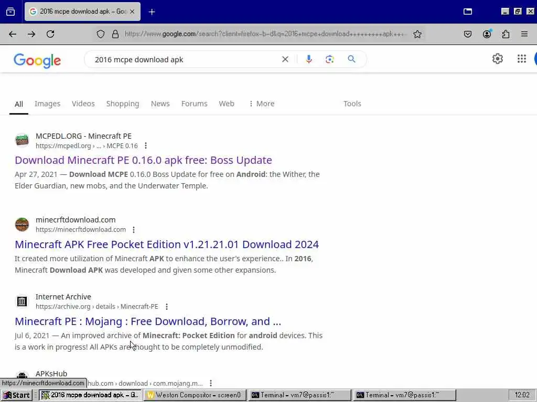Switch to Web results tab
The width and height of the screenshot is (537, 402).
[x=227, y=104]
